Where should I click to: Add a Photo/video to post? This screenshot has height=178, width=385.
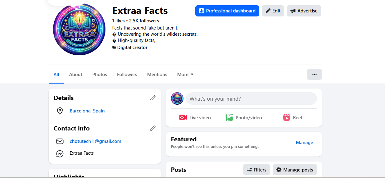click(244, 118)
